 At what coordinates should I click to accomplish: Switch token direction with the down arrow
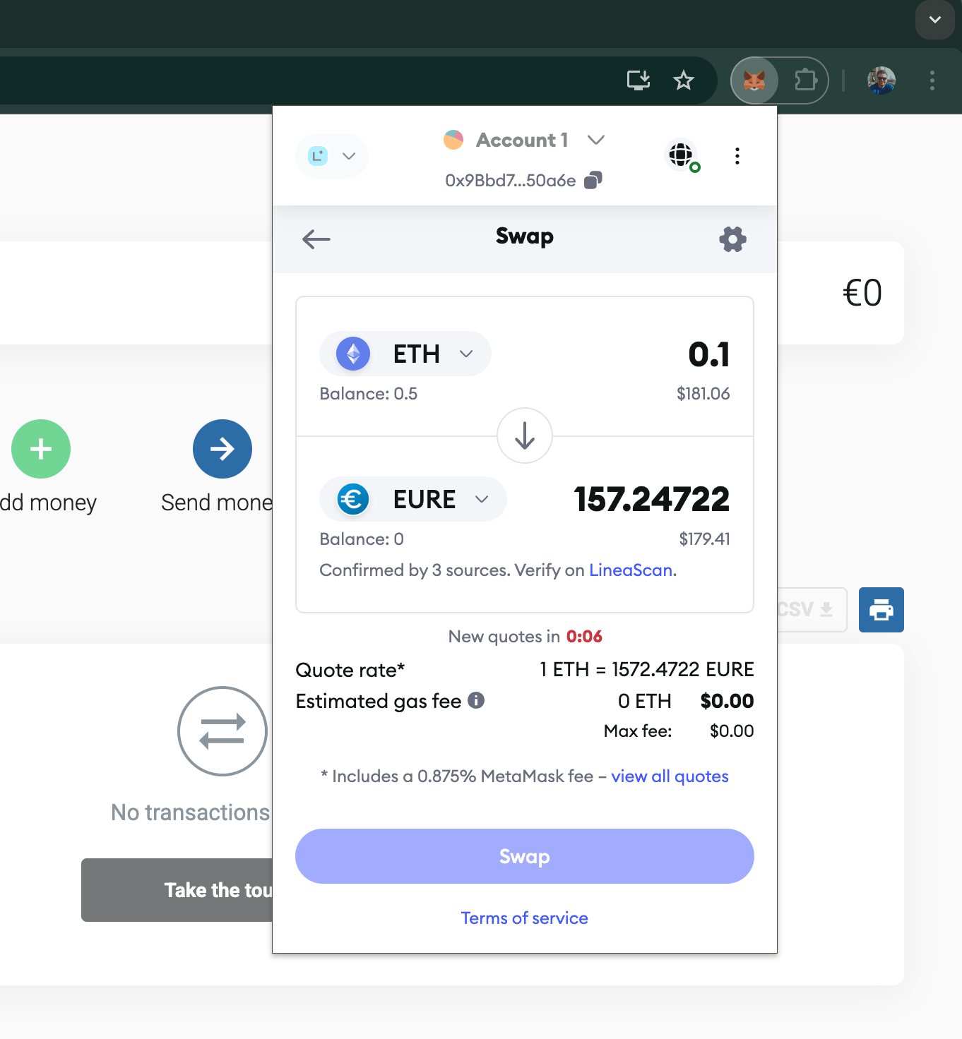click(524, 436)
